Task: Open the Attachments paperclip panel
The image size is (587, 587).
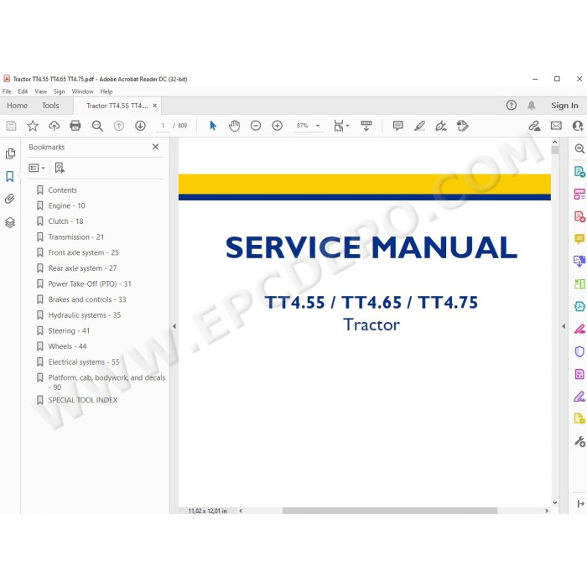Action: (10, 199)
